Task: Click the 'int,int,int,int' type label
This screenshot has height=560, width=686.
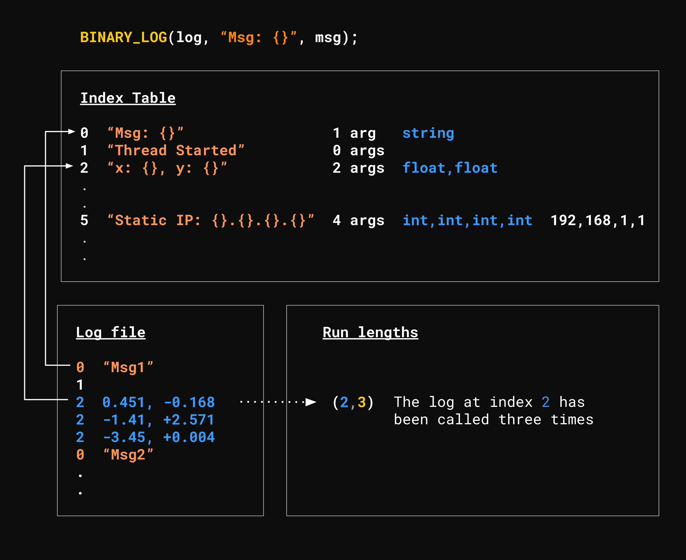Action: click(x=467, y=221)
